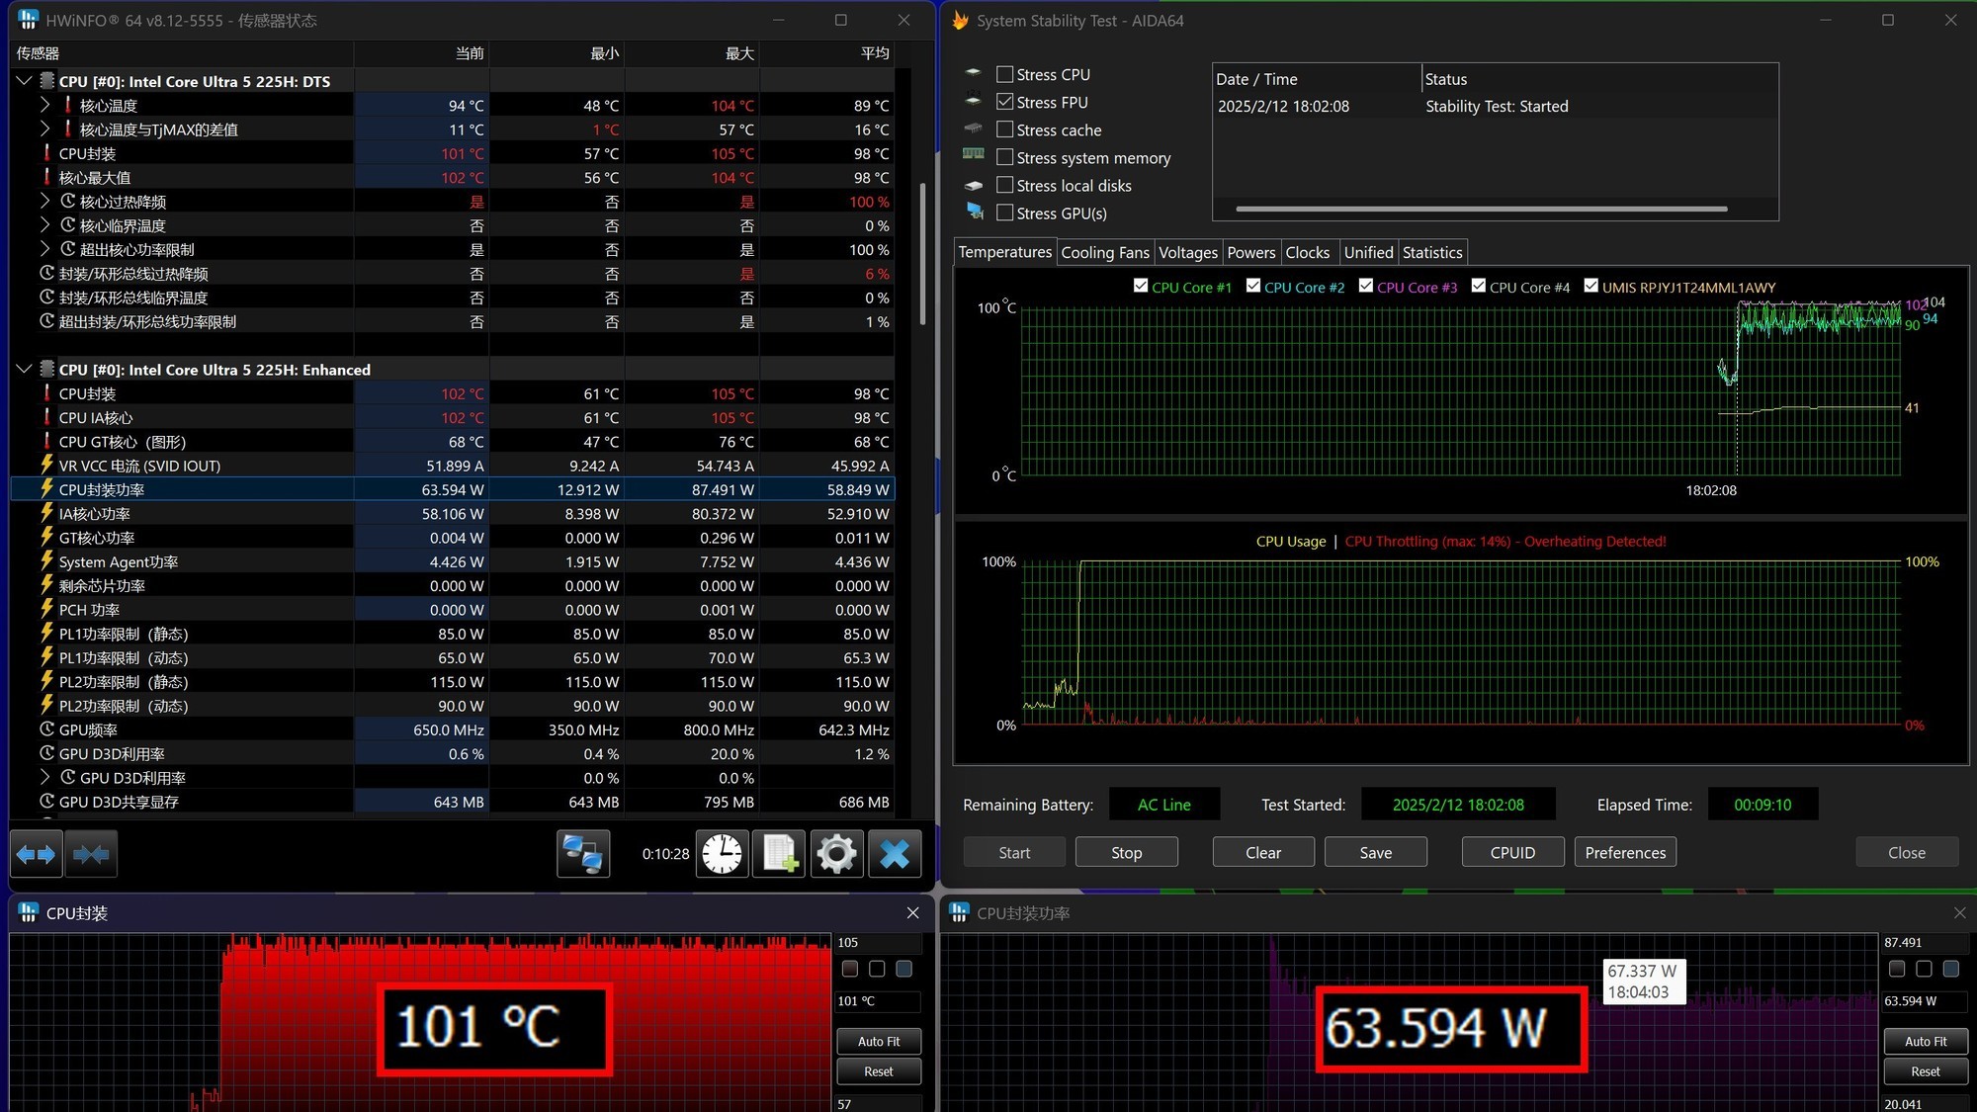Expand the CPU封装 sensor group expander
Image resolution: width=1977 pixels, height=1112 pixels.
click(x=44, y=152)
